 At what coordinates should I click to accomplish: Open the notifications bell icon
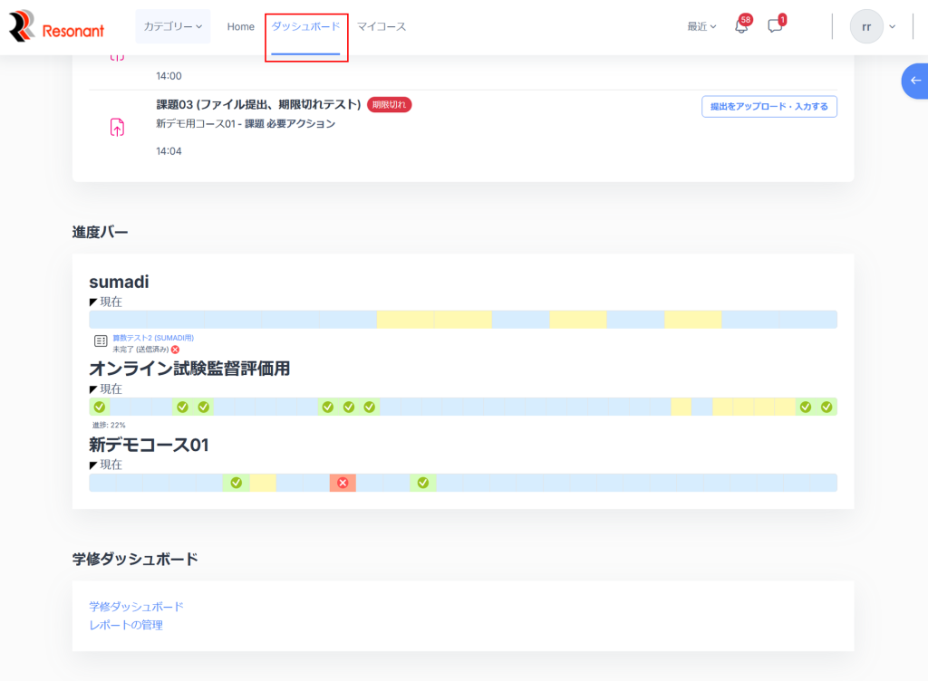click(x=740, y=26)
